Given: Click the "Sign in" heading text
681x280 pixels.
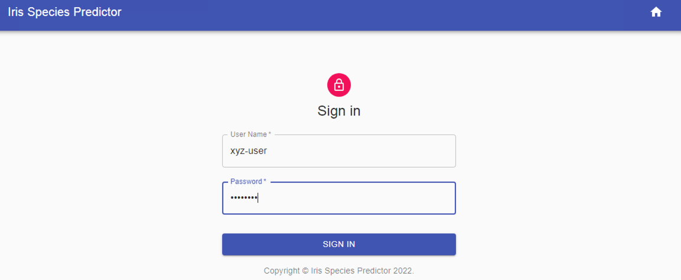Looking at the screenshot, I should pyautogui.click(x=339, y=111).
